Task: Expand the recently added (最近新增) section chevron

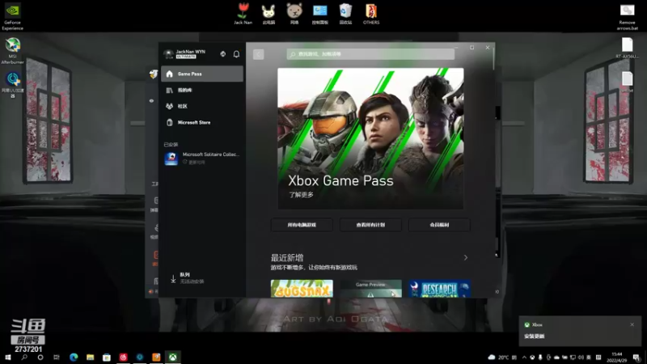Action: click(466, 257)
